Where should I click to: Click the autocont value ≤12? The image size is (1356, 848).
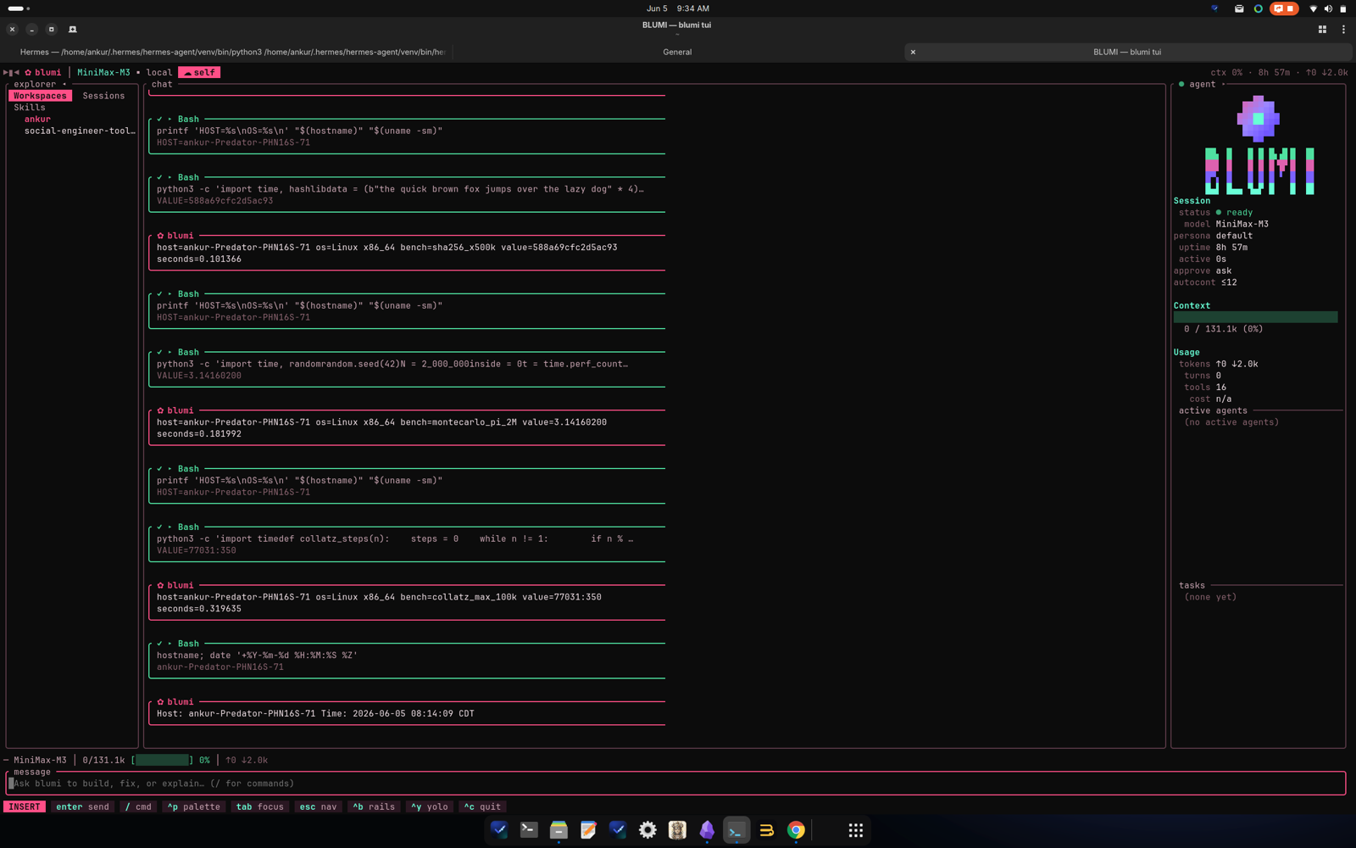(x=1229, y=282)
